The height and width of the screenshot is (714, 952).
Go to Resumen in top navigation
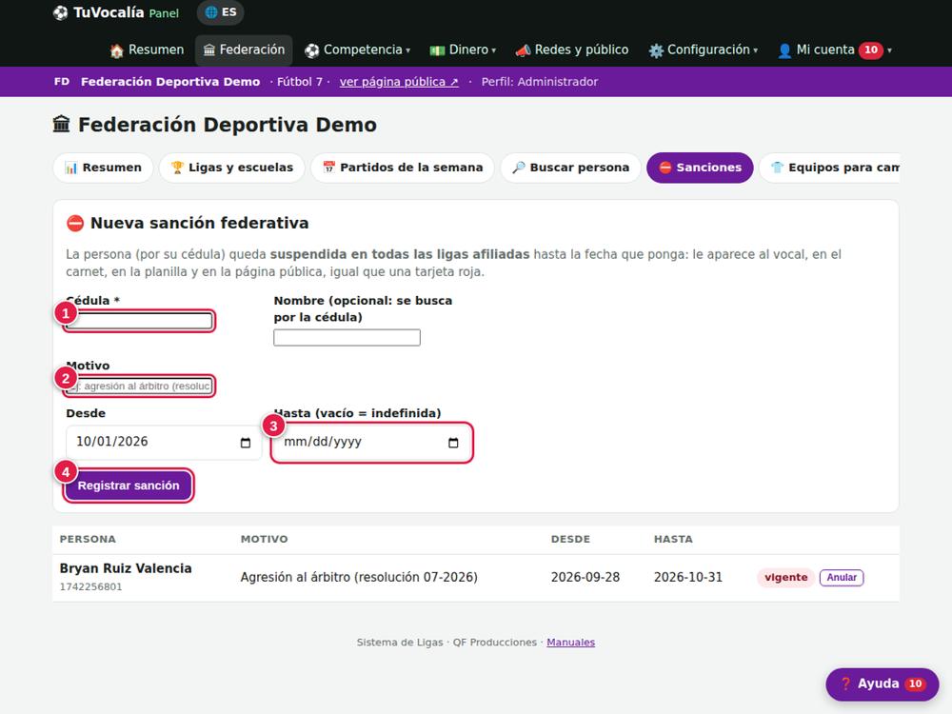coord(147,50)
